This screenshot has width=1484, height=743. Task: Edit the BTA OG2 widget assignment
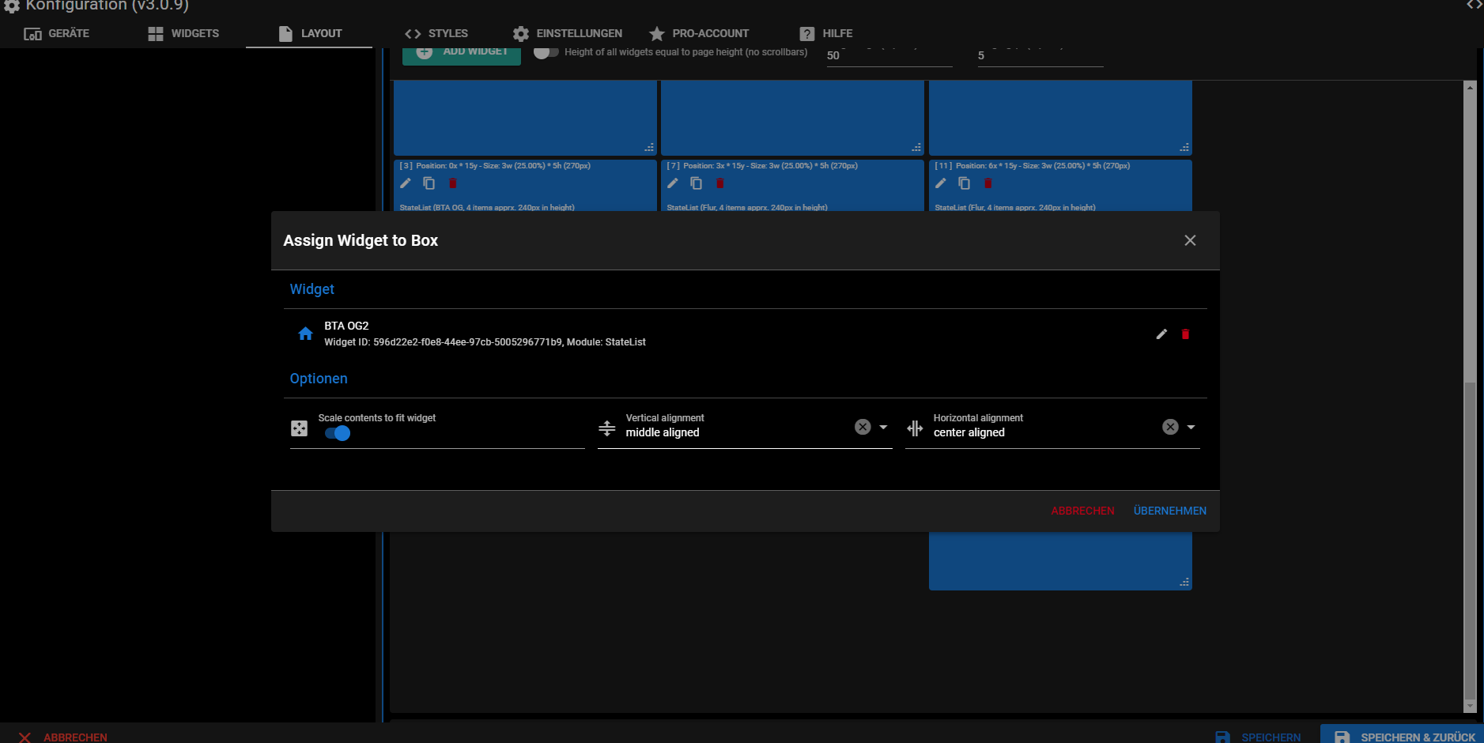tap(1161, 334)
